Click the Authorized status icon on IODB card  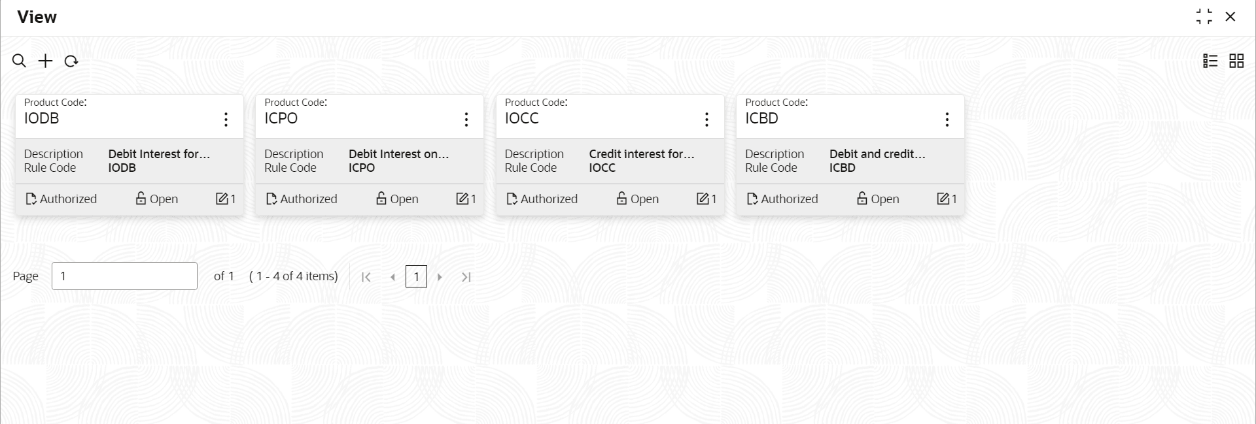pyautogui.click(x=31, y=199)
